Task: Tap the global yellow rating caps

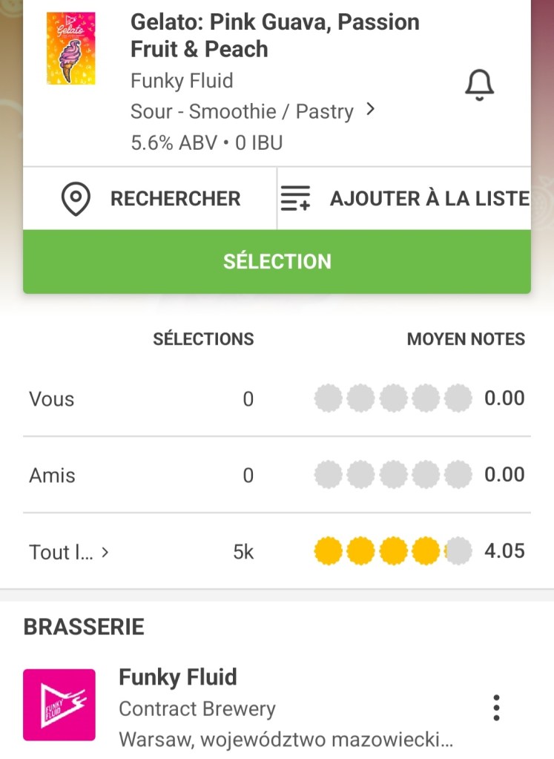Action: point(393,551)
